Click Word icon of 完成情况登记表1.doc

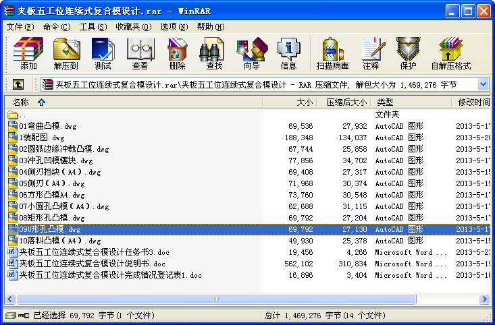(13, 275)
